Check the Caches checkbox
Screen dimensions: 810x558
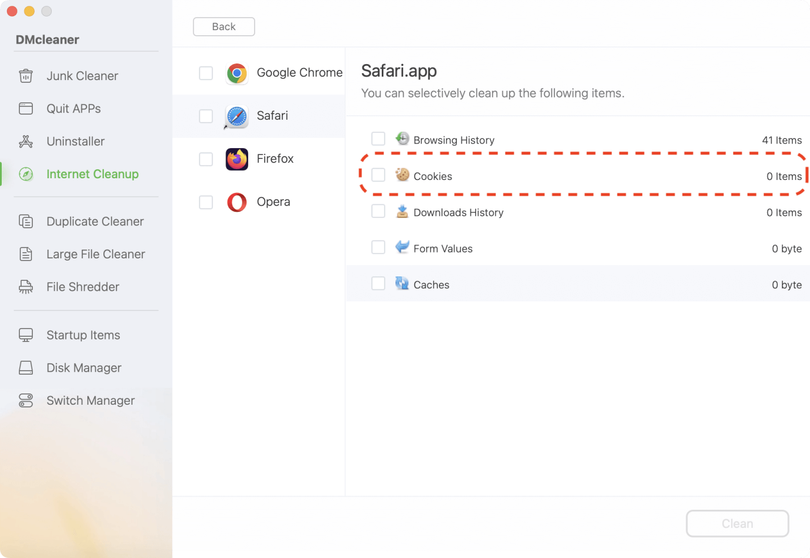(x=378, y=283)
